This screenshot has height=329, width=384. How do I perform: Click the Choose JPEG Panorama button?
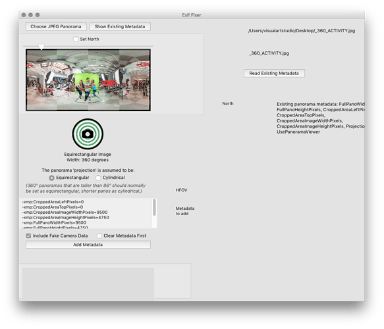click(x=56, y=26)
